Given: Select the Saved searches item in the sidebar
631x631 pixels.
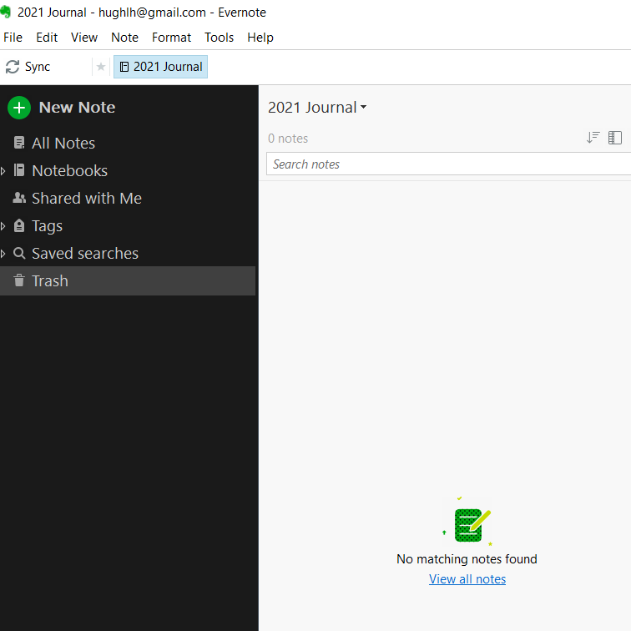Looking at the screenshot, I should tap(84, 254).
